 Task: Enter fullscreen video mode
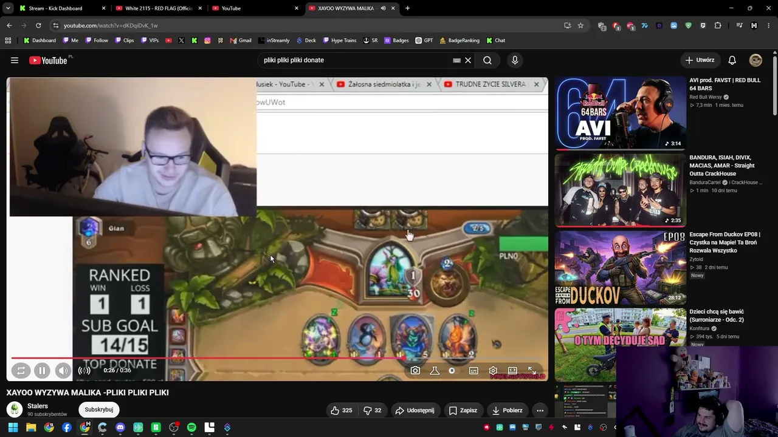(532, 370)
